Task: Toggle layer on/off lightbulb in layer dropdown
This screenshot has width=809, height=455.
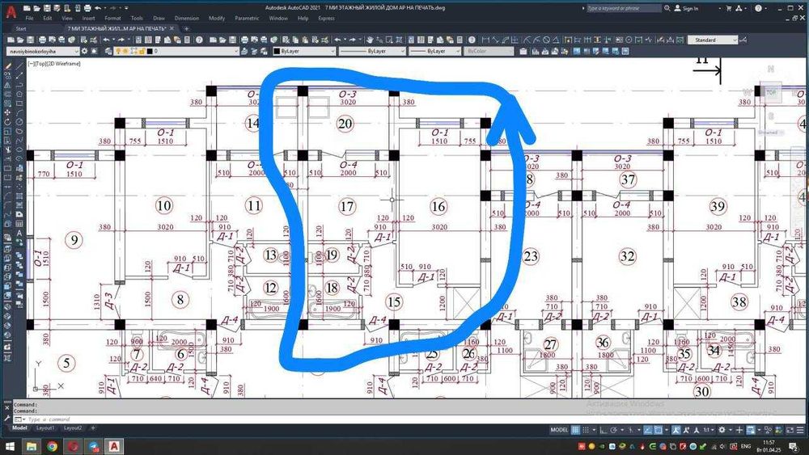Action: pyautogui.click(x=117, y=51)
